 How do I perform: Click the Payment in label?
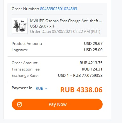click(x=22, y=88)
